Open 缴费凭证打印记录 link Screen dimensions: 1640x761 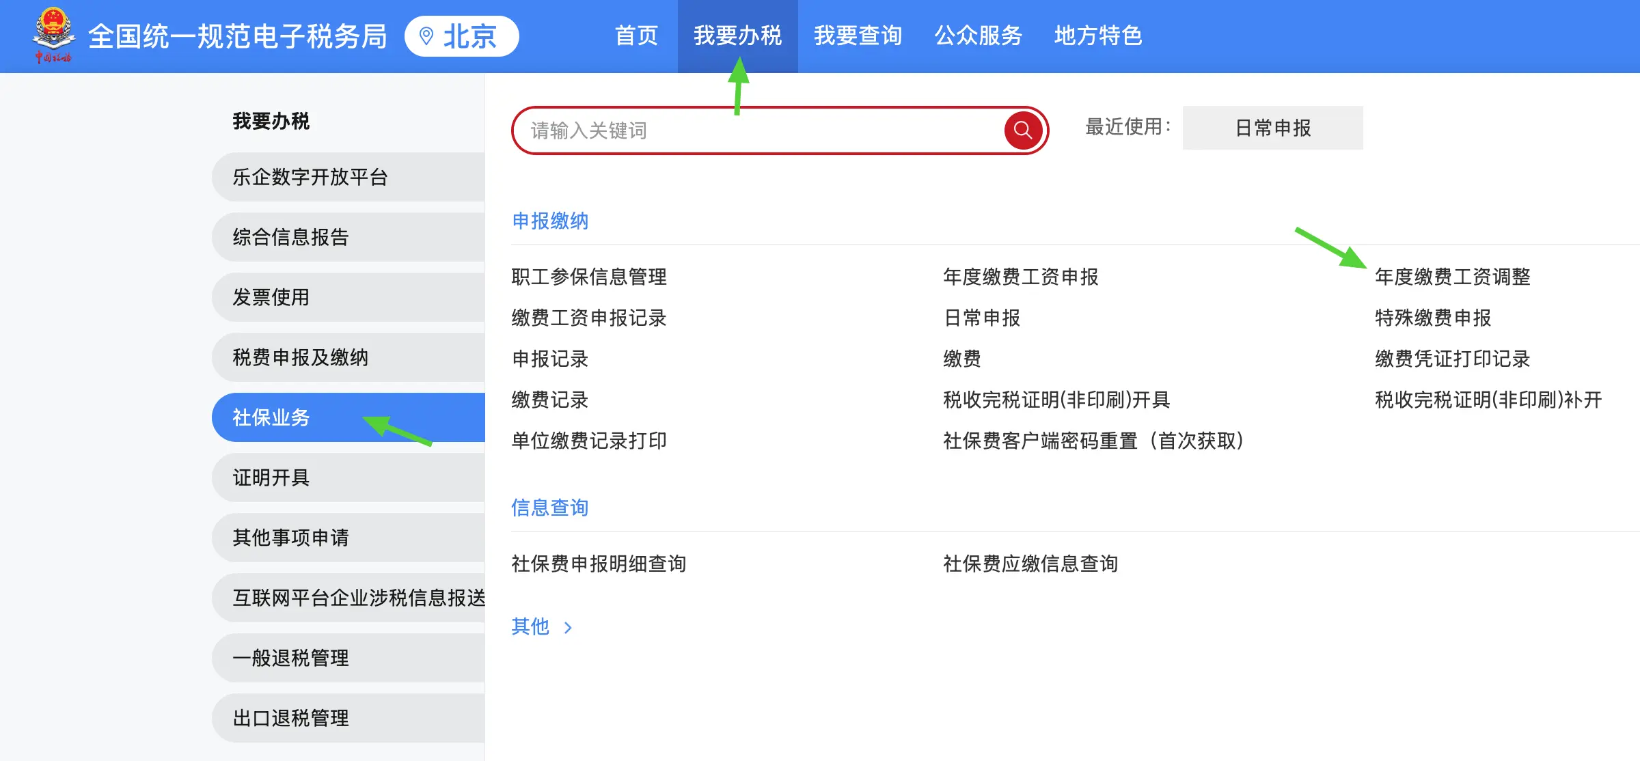click(1453, 359)
